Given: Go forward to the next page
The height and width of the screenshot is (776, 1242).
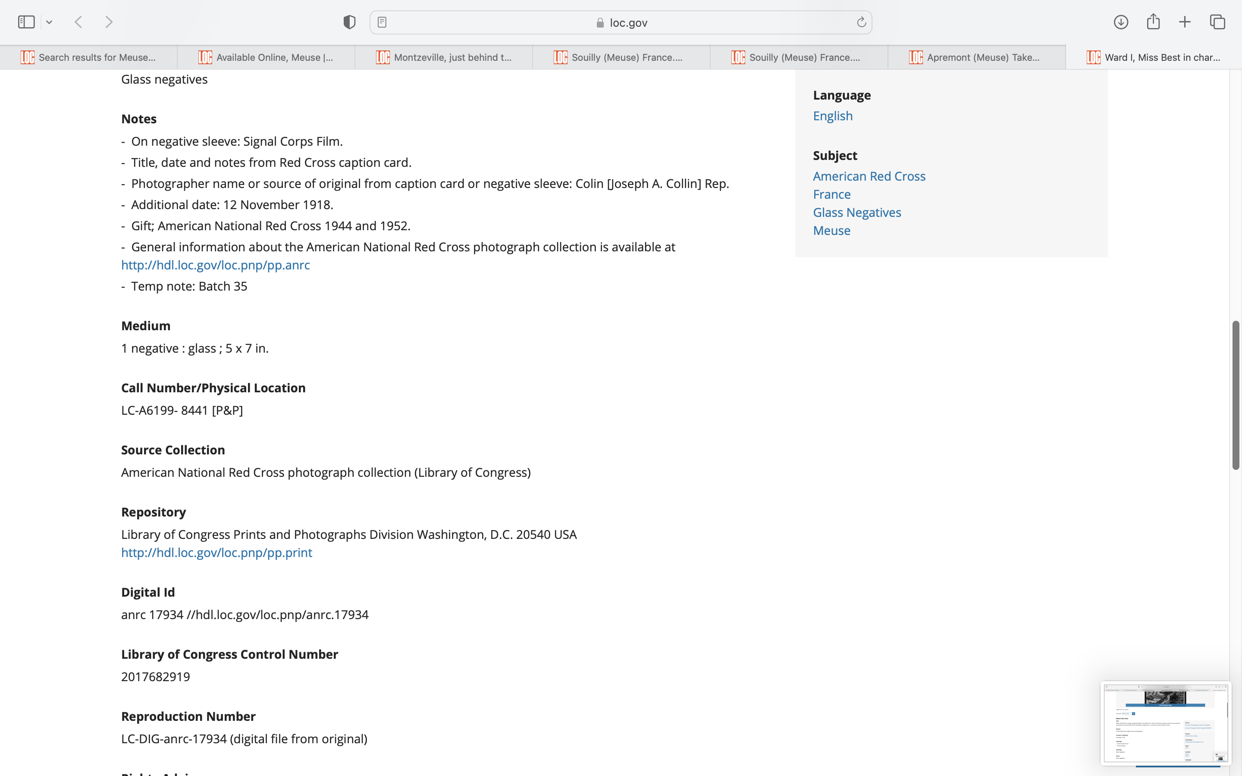Looking at the screenshot, I should pyautogui.click(x=109, y=22).
